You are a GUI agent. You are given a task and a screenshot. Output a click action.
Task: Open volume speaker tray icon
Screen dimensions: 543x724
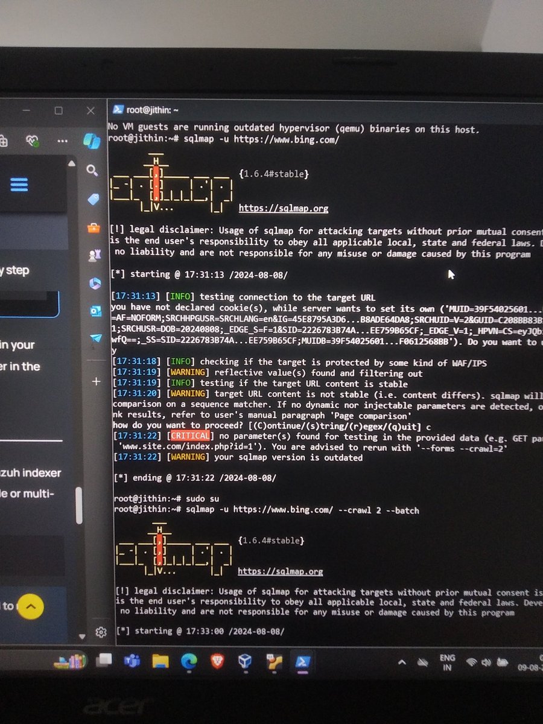(485, 662)
